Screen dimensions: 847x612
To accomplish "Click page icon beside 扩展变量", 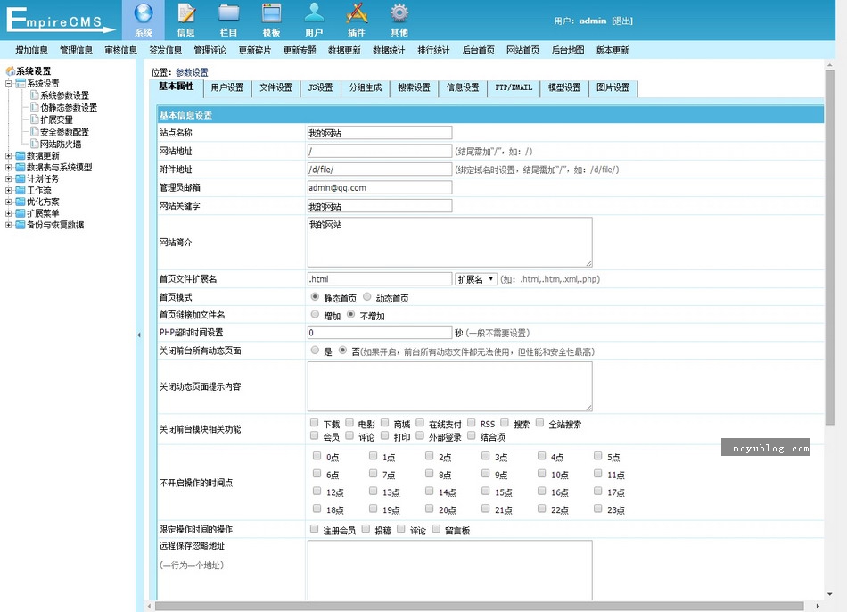I will [35, 119].
